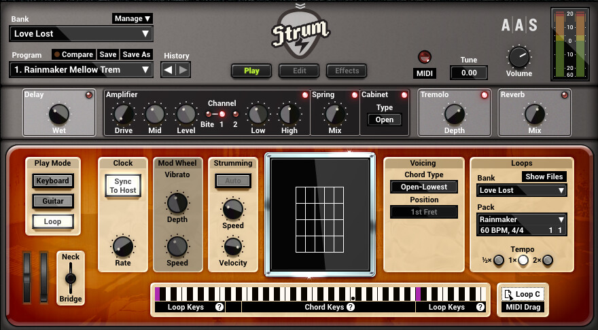The width and height of the screenshot is (598, 330).
Task: Click the Save As button
Action: 136,54
